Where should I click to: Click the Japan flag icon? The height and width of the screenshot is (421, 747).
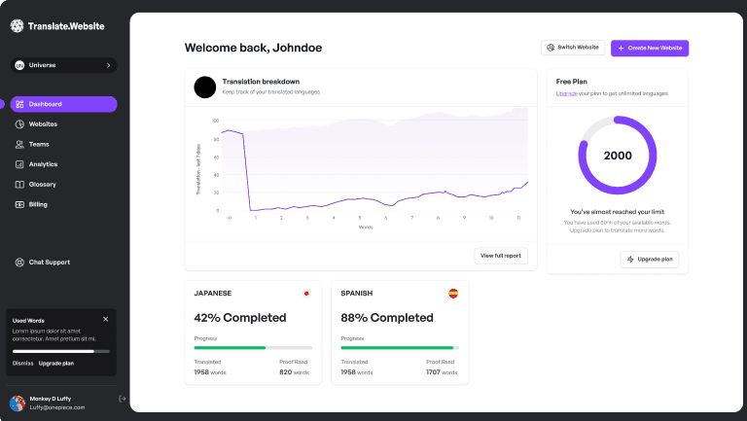306,293
